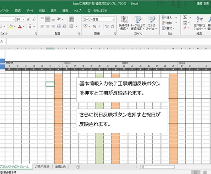Apply red font color
Viewport: 211px width, 174px height.
pos(20,27)
